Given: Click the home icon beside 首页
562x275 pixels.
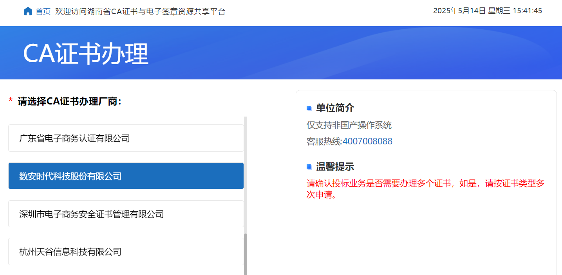Looking at the screenshot, I should click(28, 11).
